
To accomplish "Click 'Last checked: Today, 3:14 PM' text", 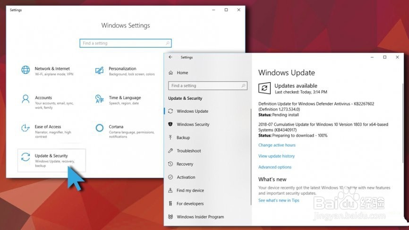I will tap(301, 92).
